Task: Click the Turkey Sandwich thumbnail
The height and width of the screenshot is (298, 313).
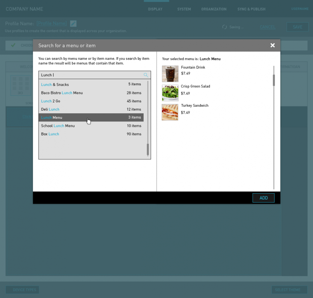Action: [x=170, y=112]
